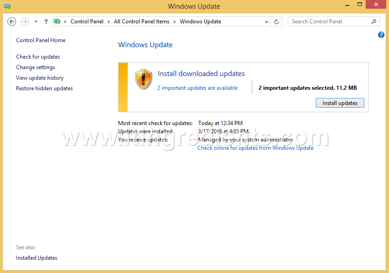
Task: Open View update history
Action: pos(39,77)
